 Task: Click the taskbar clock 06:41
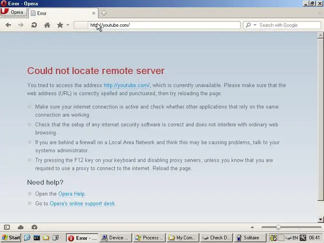(x=315, y=238)
